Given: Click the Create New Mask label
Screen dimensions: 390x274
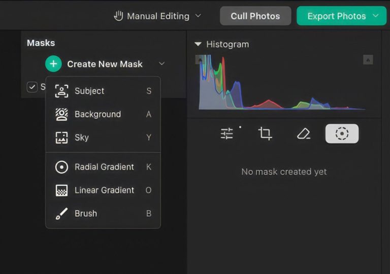Looking at the screenshot, I should click(105, 64).
